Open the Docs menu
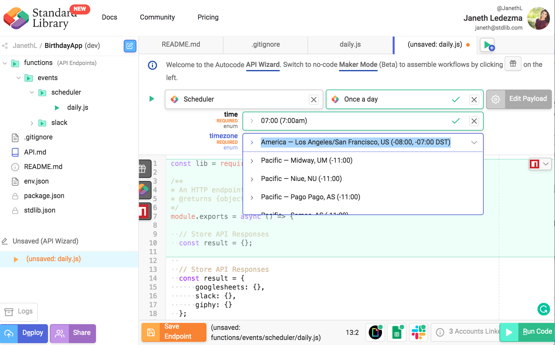 (110, 17)
